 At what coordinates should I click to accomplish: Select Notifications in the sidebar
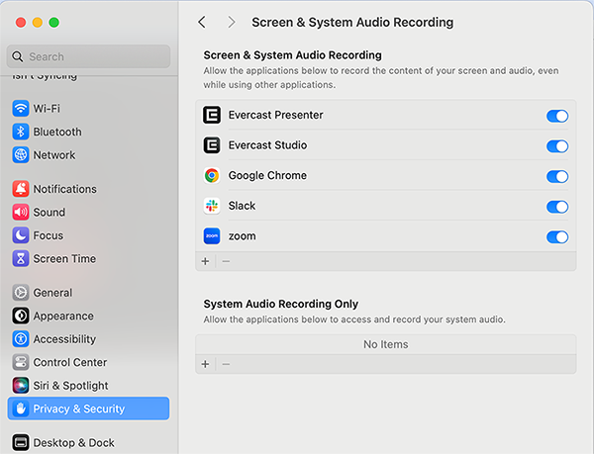pyautogui.click(x=88, y=189)
